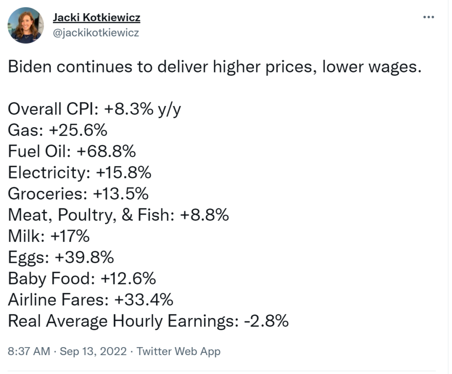
Task: Click the Sep 13, 2022 date
Action: pyautogui.click(x=93, y=351)
